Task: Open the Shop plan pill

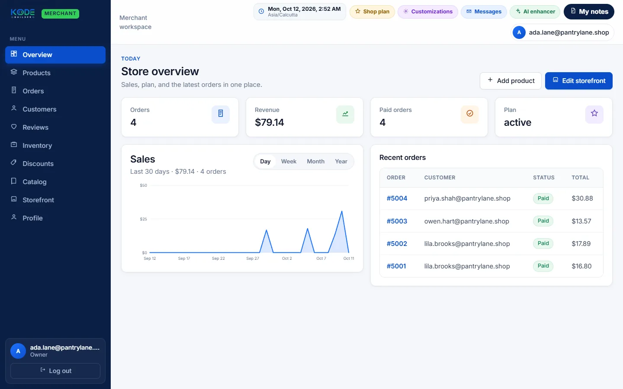Action: point(372,12)
